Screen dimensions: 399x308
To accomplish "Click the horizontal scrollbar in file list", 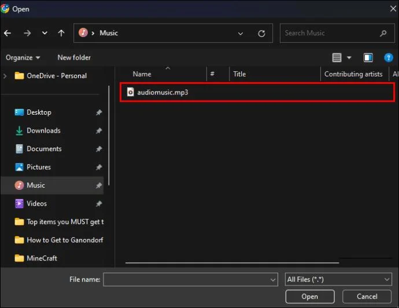I will coord(232,262).
